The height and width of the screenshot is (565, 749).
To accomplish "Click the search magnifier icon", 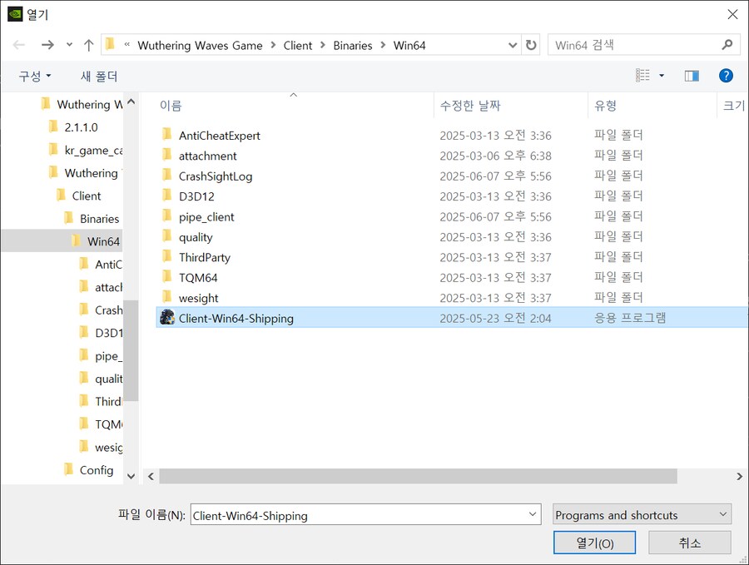I will point(727,45).
